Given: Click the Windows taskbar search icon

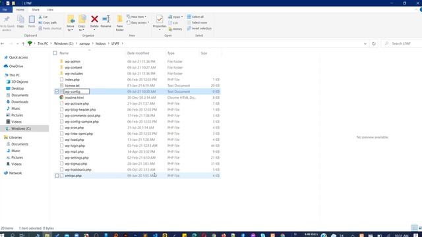Looking at the screenshot, I should tap(13, 235).
